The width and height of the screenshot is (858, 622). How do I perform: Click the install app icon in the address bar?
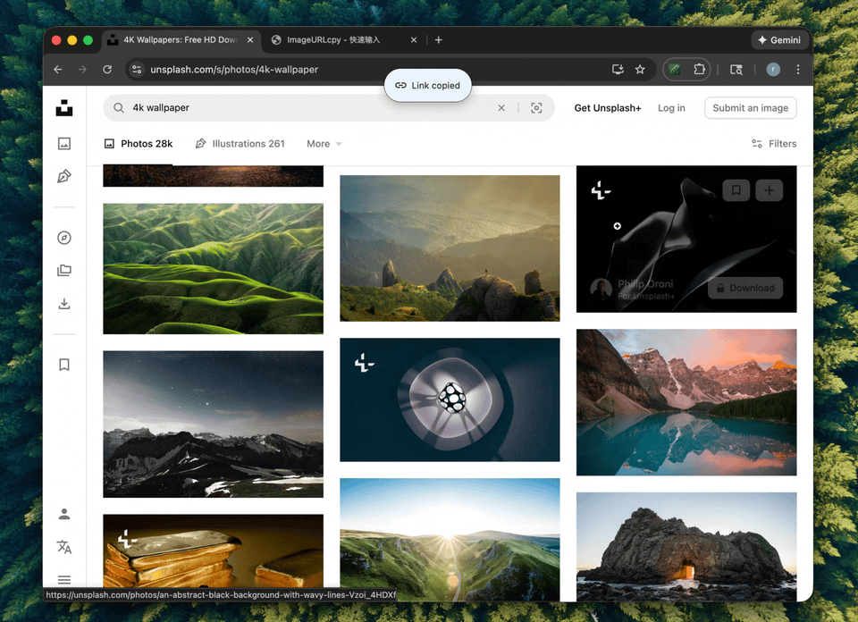click(x=618, y=70)
